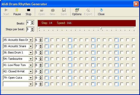
Task: Close window with red X button
Action: [136, 4]
